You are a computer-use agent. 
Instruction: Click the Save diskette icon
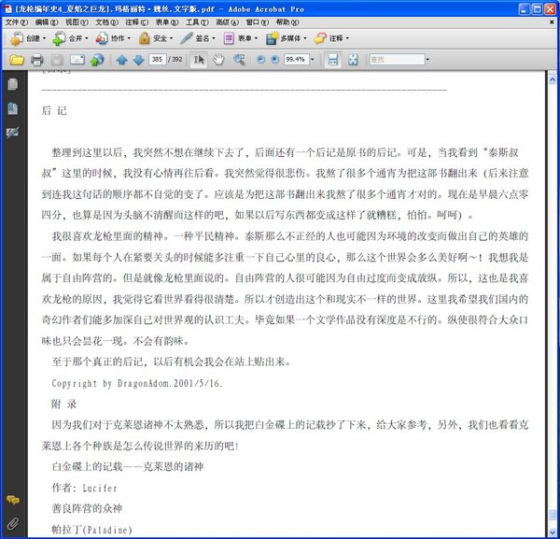coord(57,60)
